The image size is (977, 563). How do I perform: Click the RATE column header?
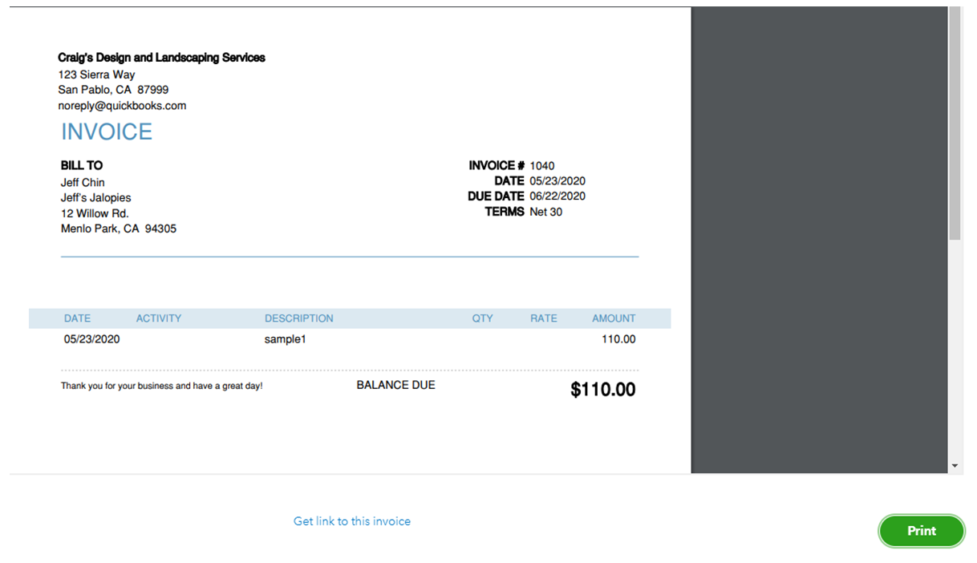543,318
